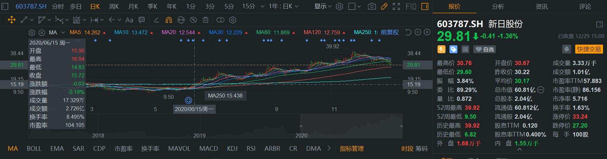This screenshot has height=159, width=607.
Task: Switch chart to 多日 view
Action: tap(76, 6)
